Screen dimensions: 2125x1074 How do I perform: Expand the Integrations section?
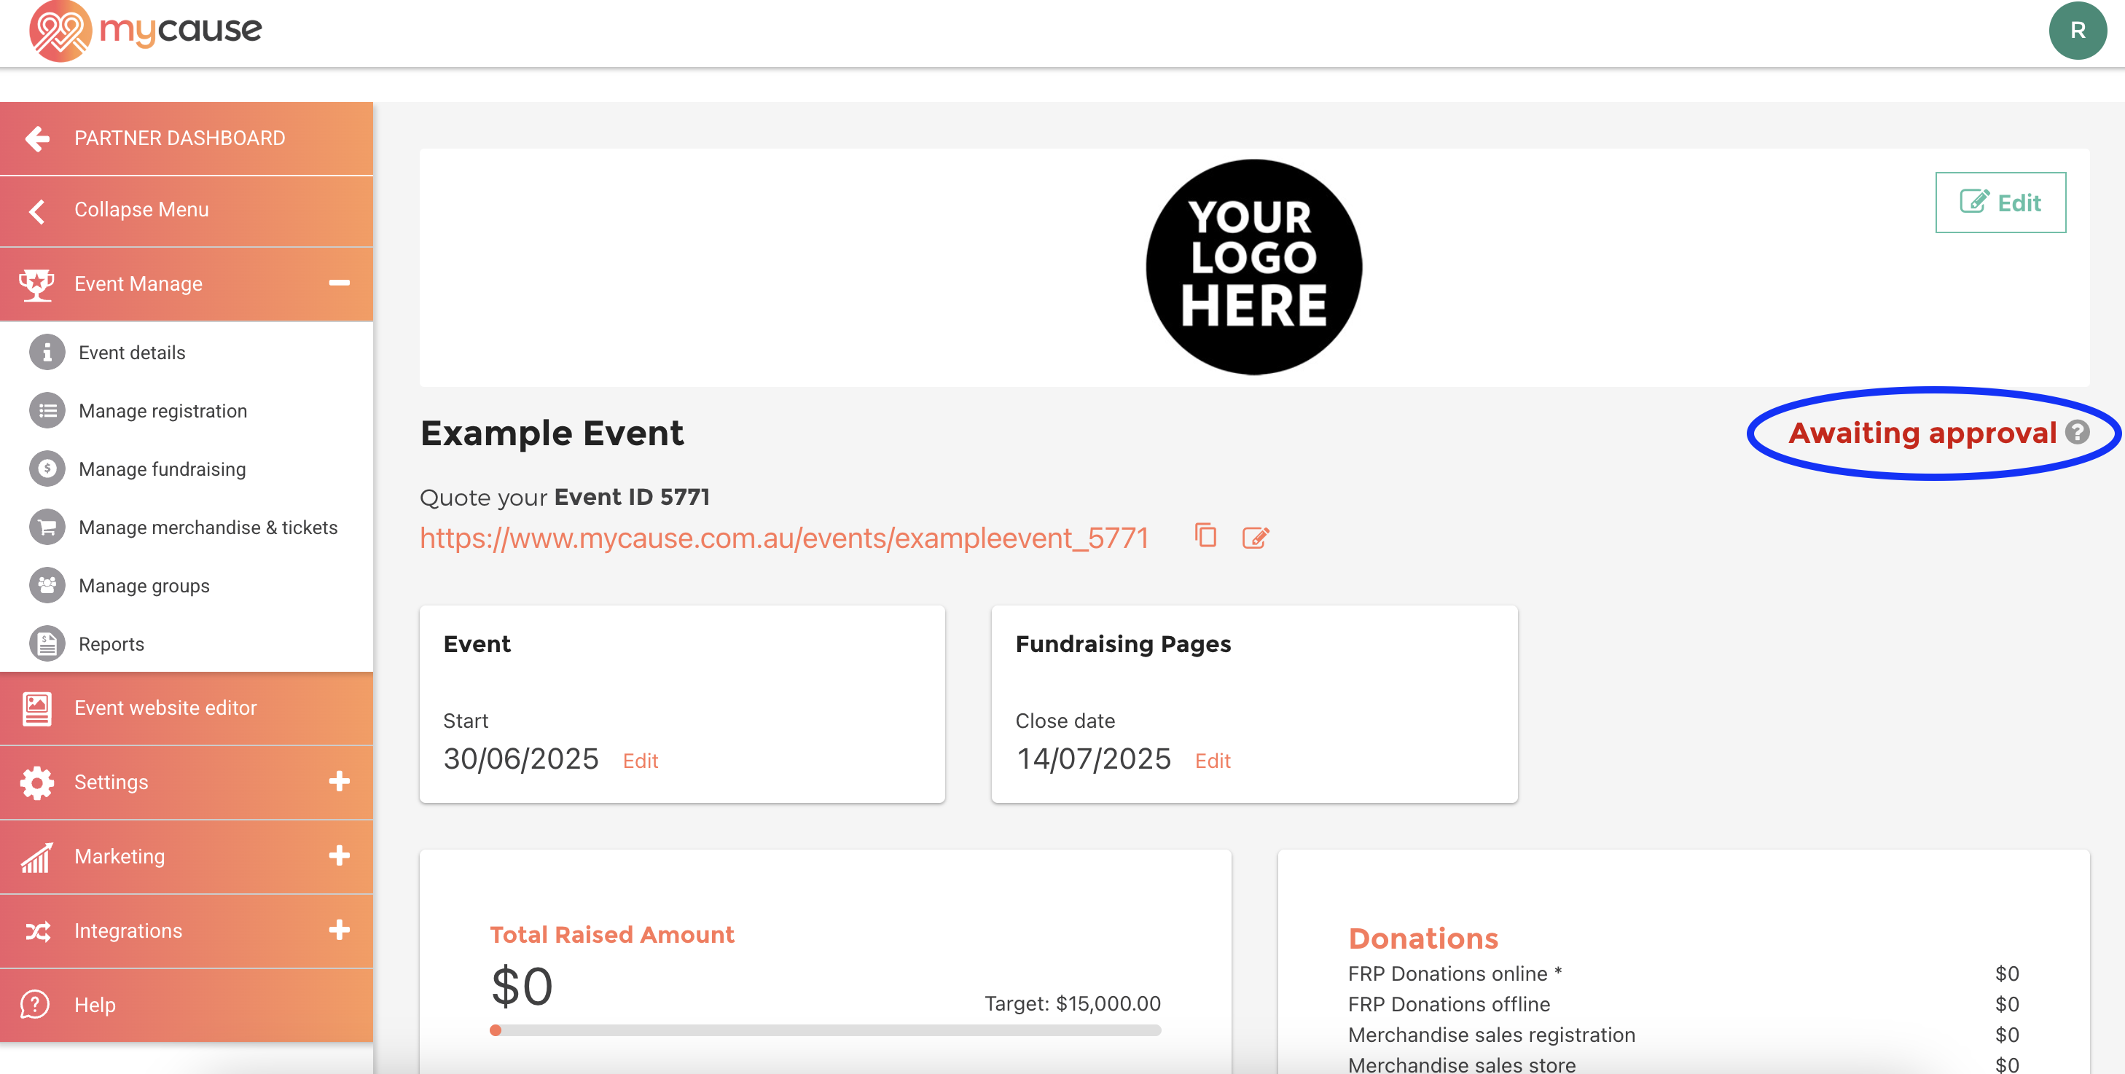339,930
